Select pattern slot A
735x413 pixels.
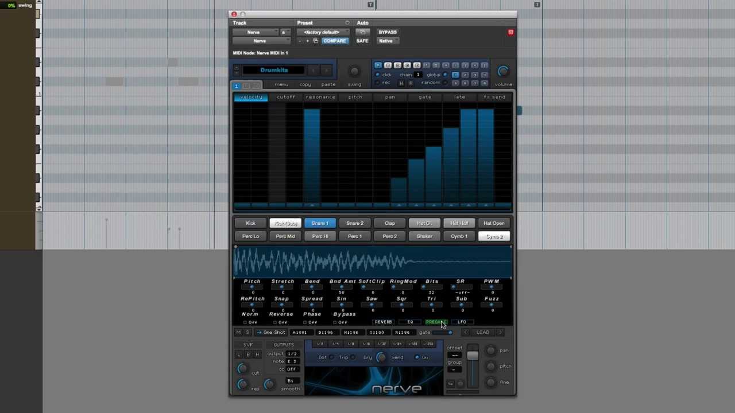pyautogui.click(x=378, y=65)
